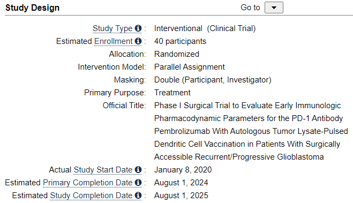Click the Study Start Date info icon

click(x=138, y=170)
